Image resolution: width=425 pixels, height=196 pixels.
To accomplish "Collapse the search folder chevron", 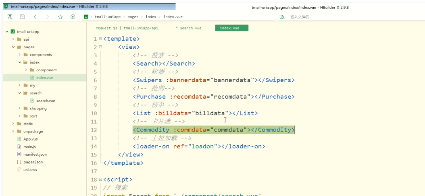I will tap(19, 93).
